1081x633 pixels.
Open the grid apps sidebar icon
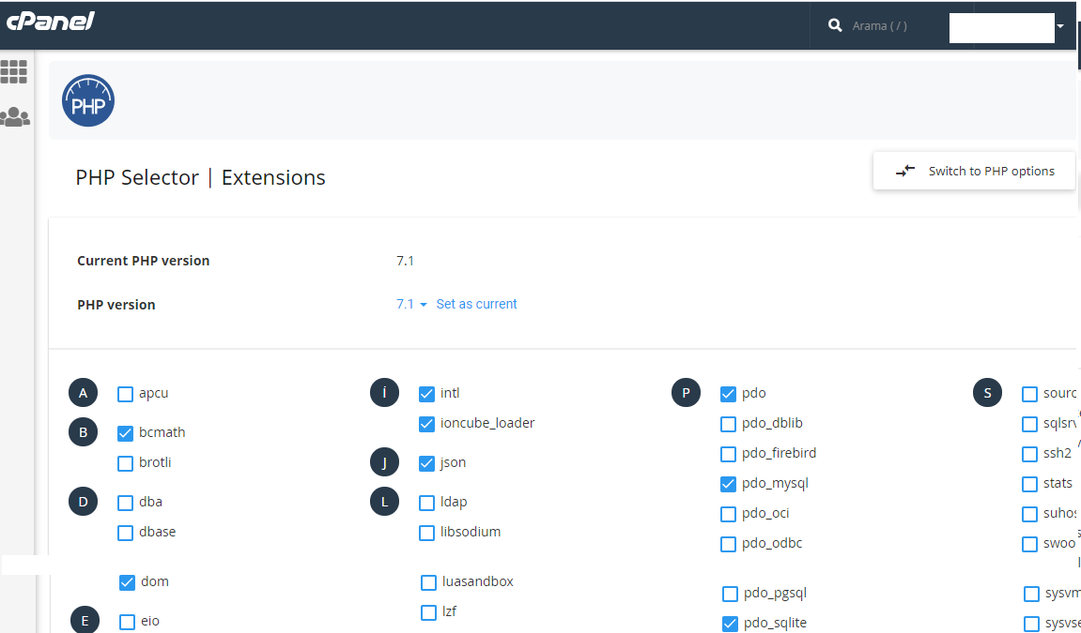[x=14, y=71]
